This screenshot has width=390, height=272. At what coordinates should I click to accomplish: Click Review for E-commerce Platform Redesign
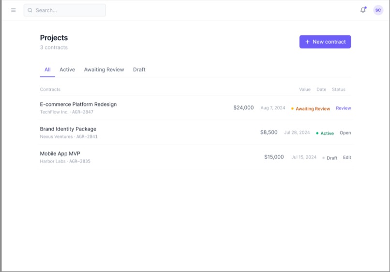(x=343, y=108)
